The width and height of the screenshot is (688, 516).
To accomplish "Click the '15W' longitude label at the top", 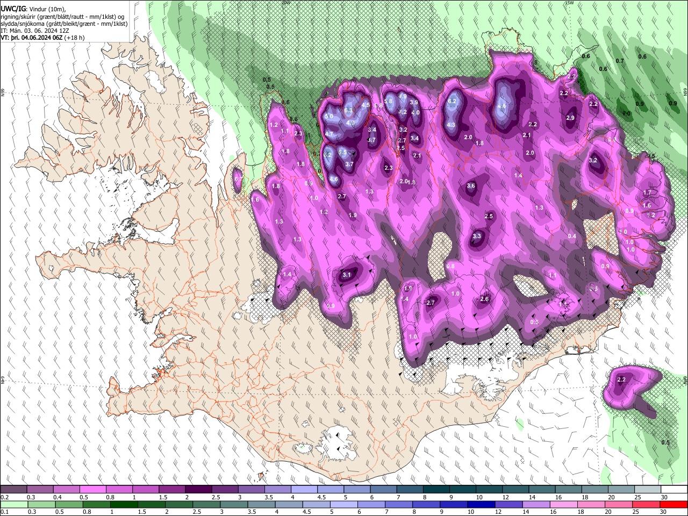I will click(x=569, y=3).
